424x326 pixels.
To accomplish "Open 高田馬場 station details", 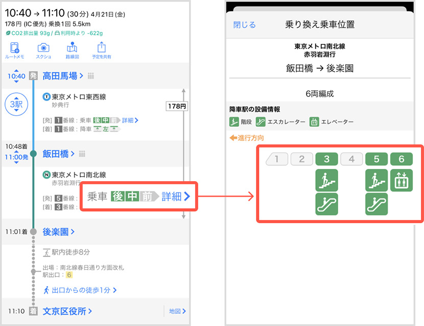I will tap(63, 76).
